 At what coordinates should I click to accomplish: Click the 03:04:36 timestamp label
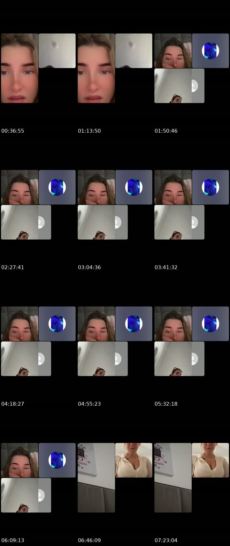[x=89, y=267]
